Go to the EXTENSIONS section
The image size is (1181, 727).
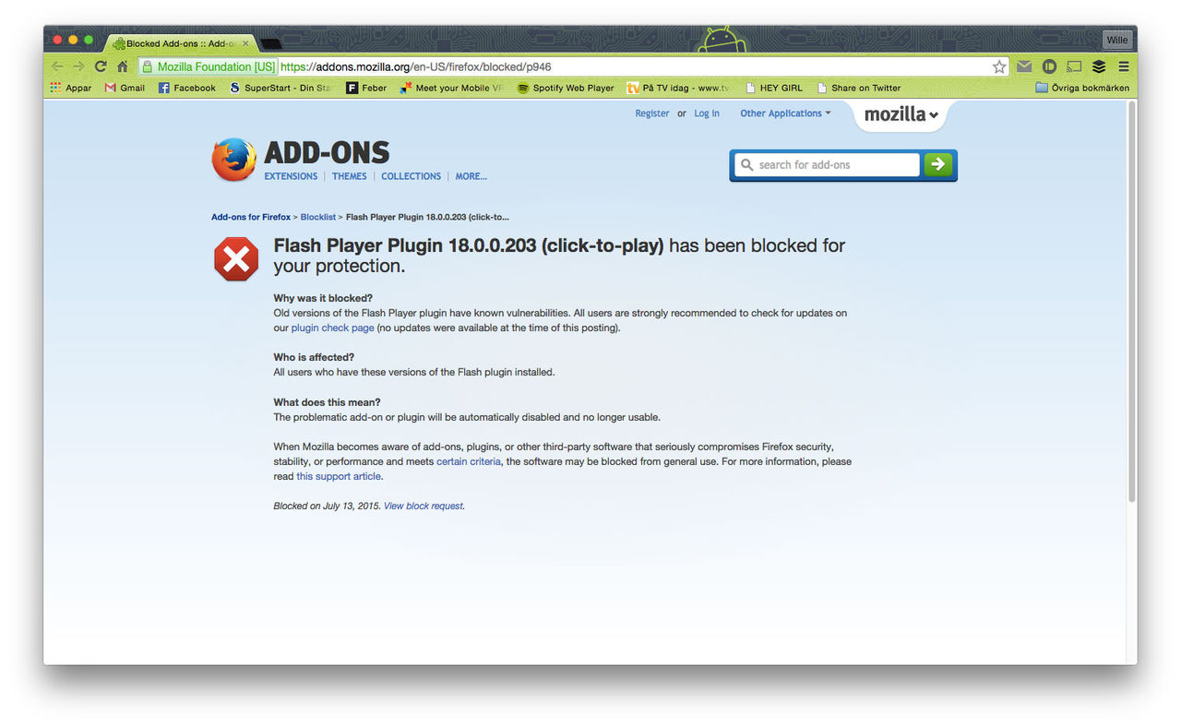pos(291,176)
